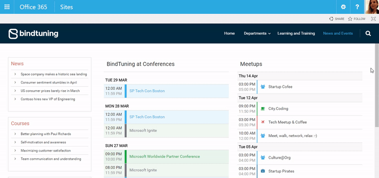Click the BindTuning logo

pos(33,33)
